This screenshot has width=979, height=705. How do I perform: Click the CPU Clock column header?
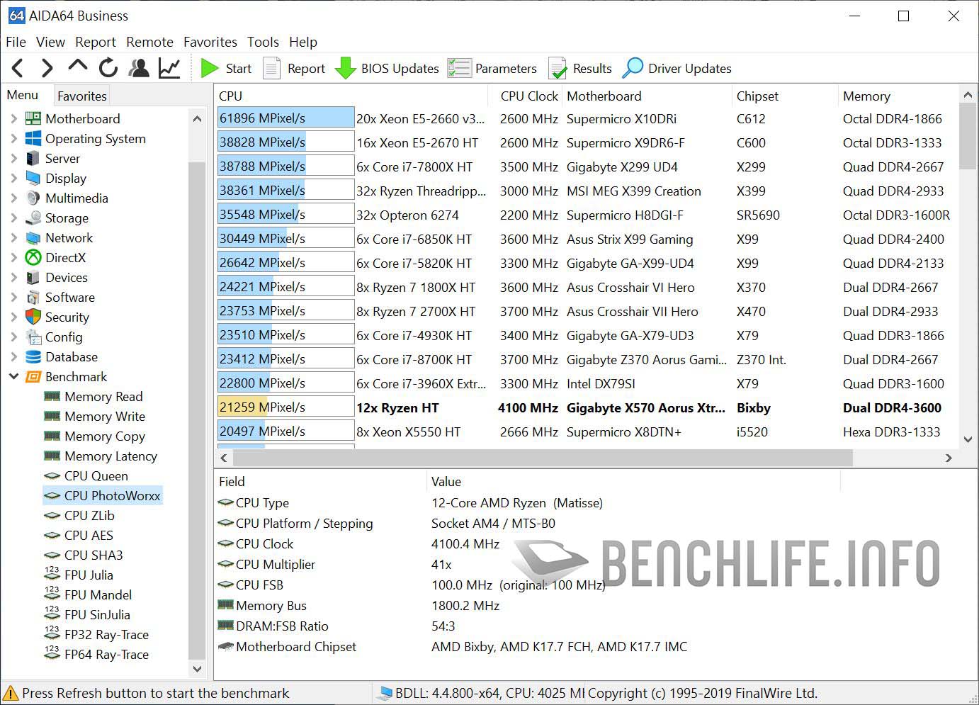pyautogui.click(x=528, y=96)
